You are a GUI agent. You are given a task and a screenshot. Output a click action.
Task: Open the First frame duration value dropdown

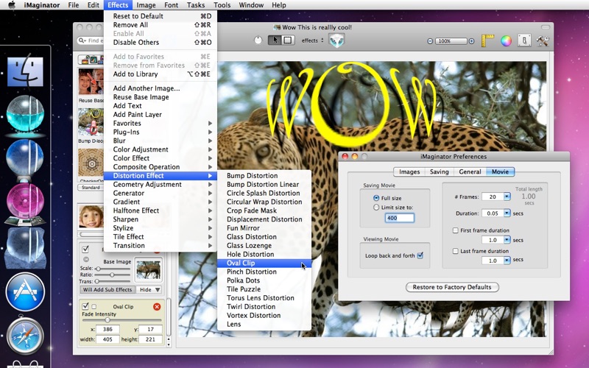coord(507,240)
